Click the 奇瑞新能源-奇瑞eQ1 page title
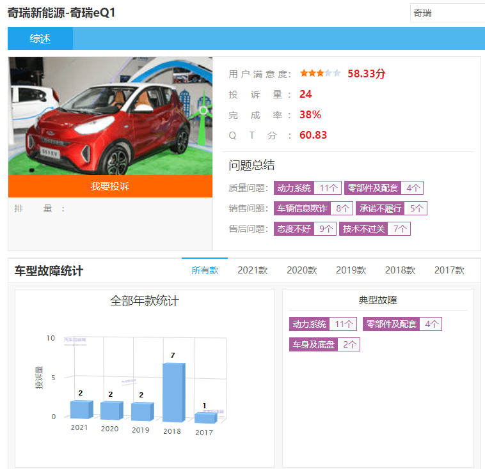 coord(61,13)
